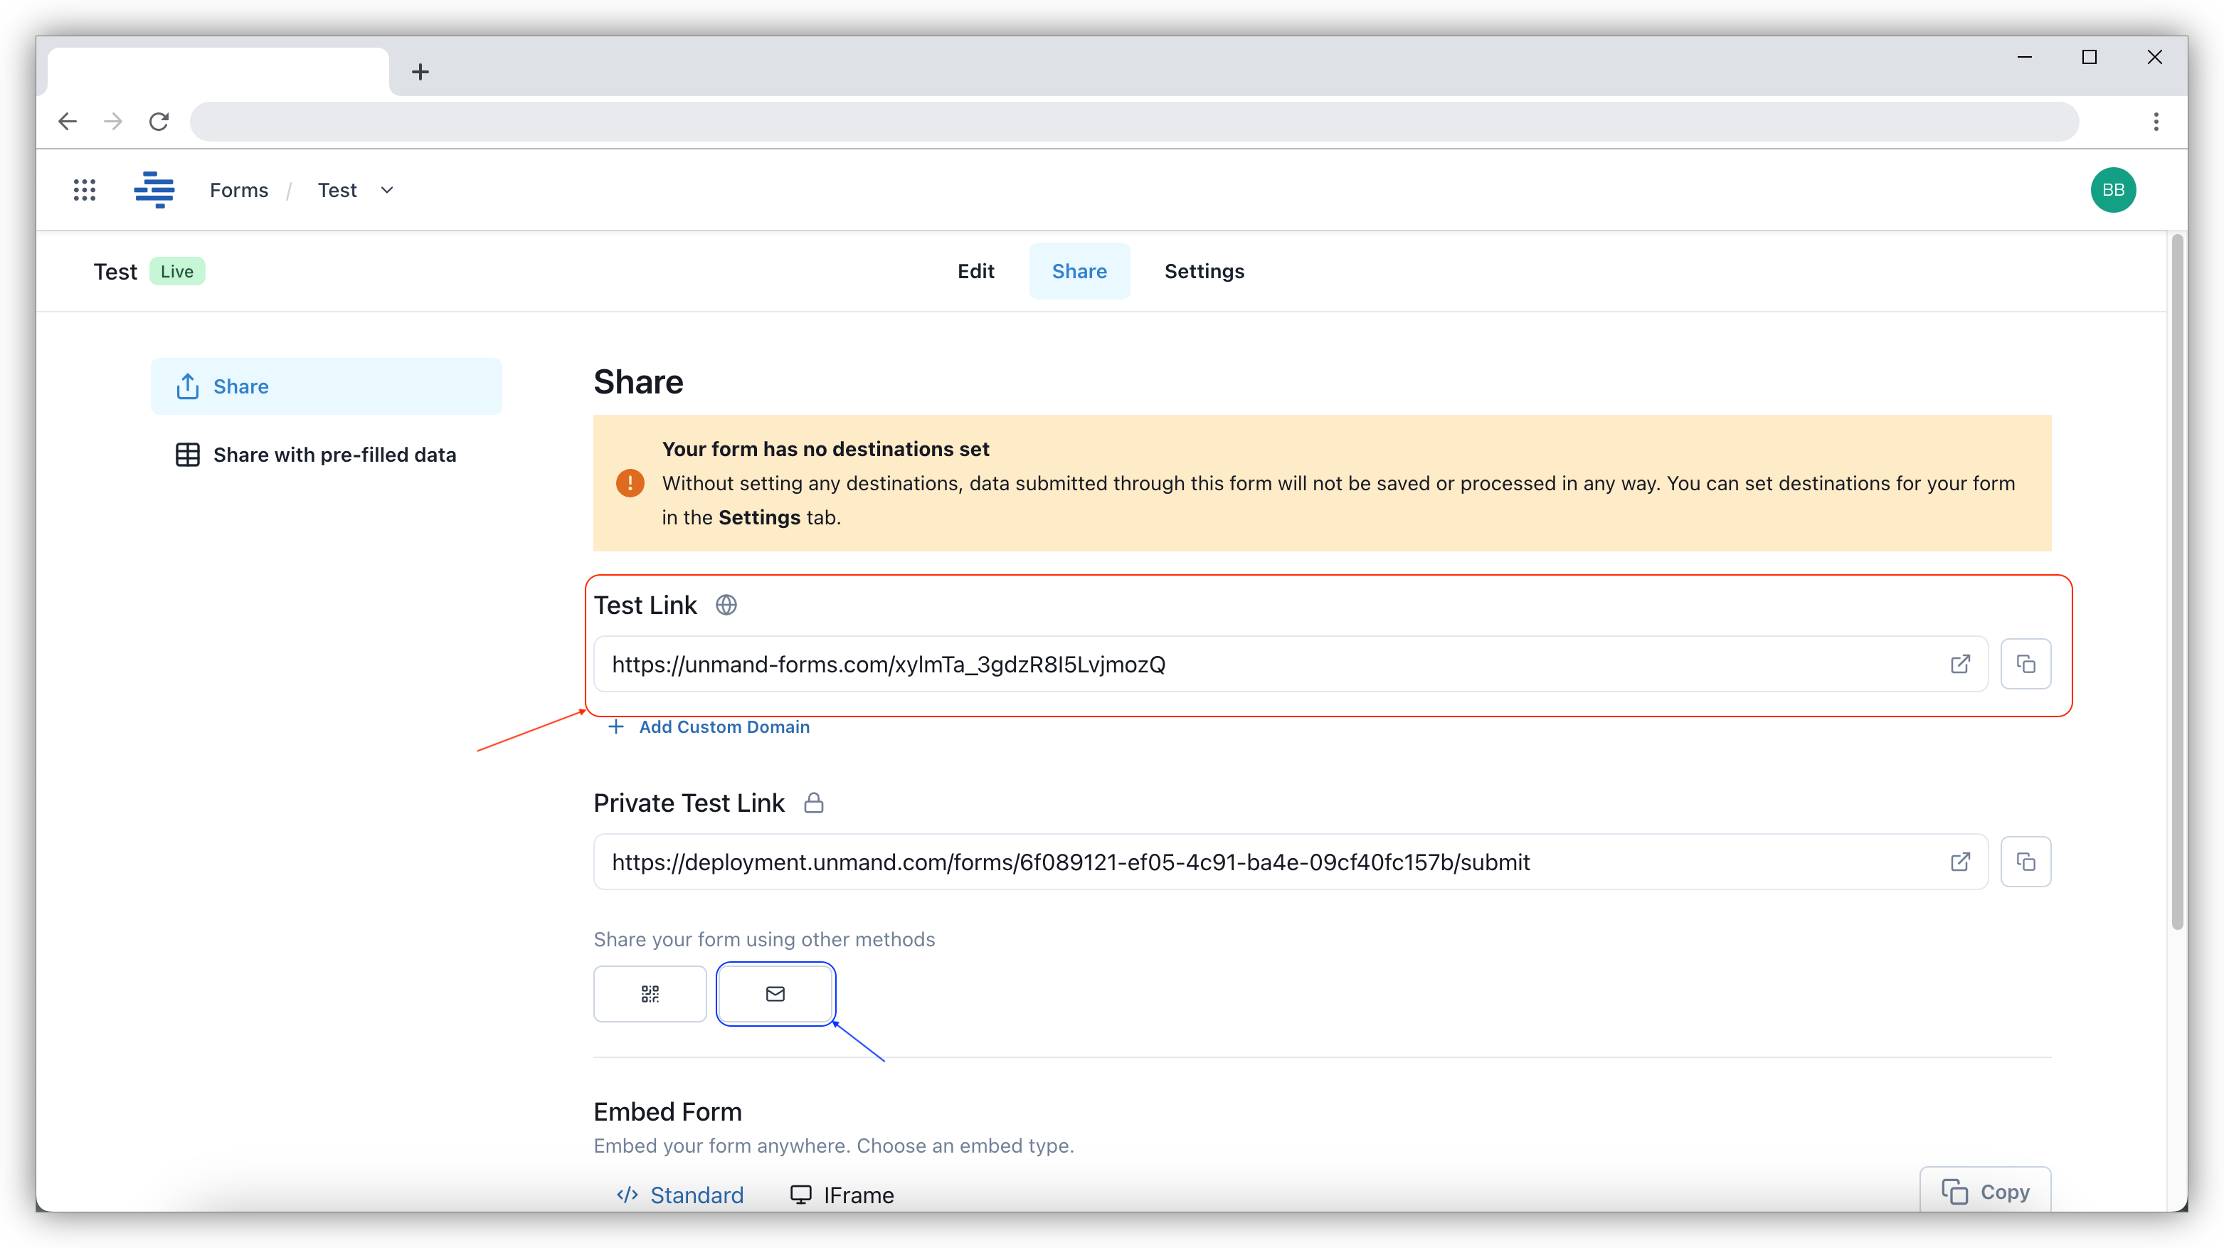The height and width of the screenshot is (1248, 2224).
Task: Click the copy icon for Private Test Link URL
Action: (x=2024, y=862)
